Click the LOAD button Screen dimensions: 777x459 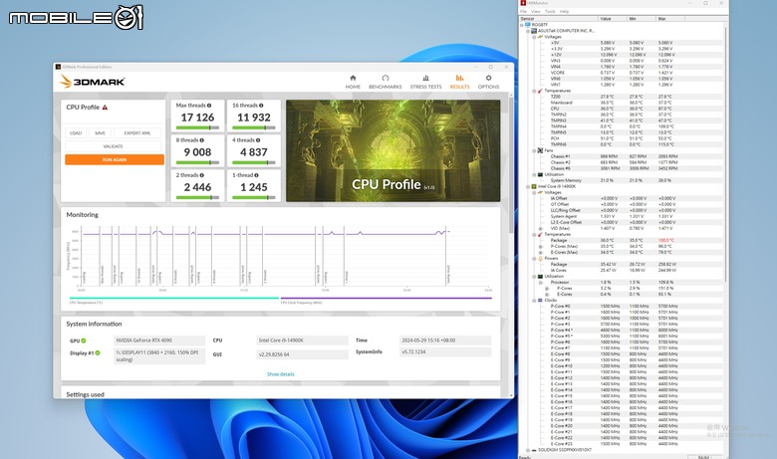[76, 133]
